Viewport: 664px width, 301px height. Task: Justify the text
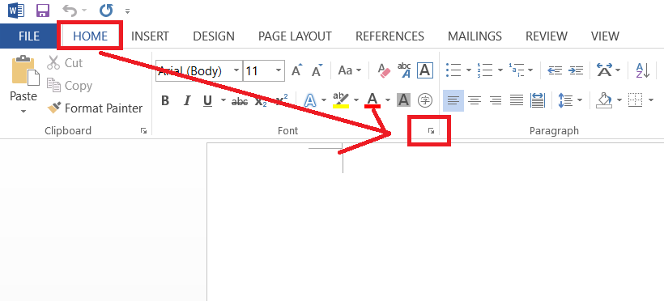pyautogui.click(x=516, y=101)
